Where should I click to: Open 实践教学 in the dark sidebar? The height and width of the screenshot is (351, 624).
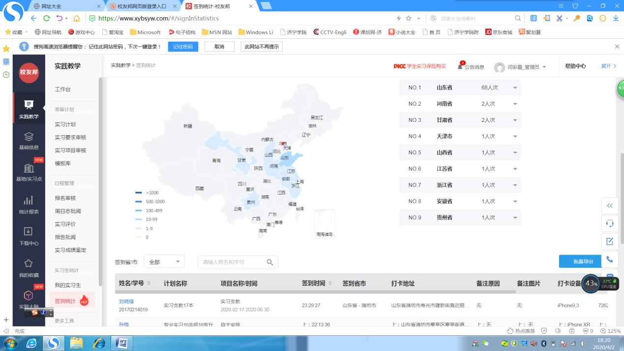29,109
